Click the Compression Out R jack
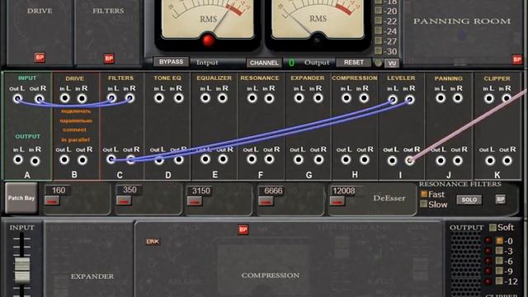 click(365, 159)
